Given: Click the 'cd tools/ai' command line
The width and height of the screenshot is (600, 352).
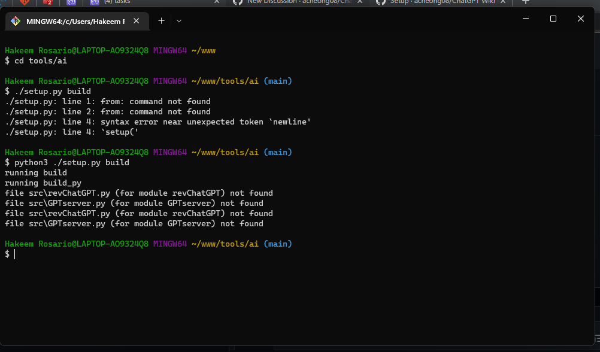Looking at the screenshot, I should 36,60.
